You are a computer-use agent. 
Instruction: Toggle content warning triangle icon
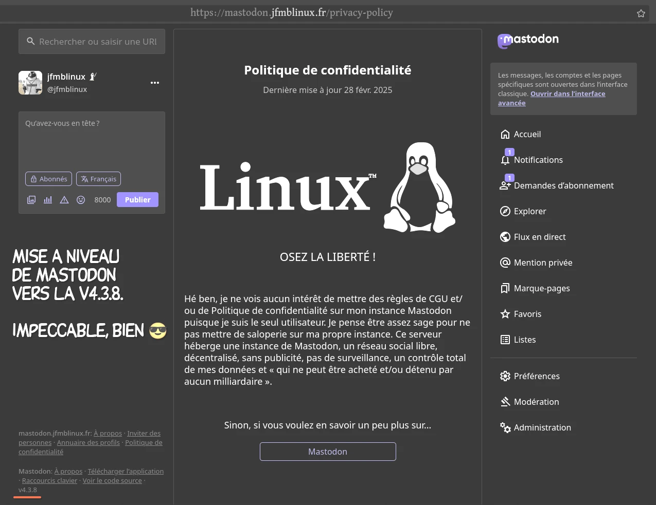pos(64,200)
